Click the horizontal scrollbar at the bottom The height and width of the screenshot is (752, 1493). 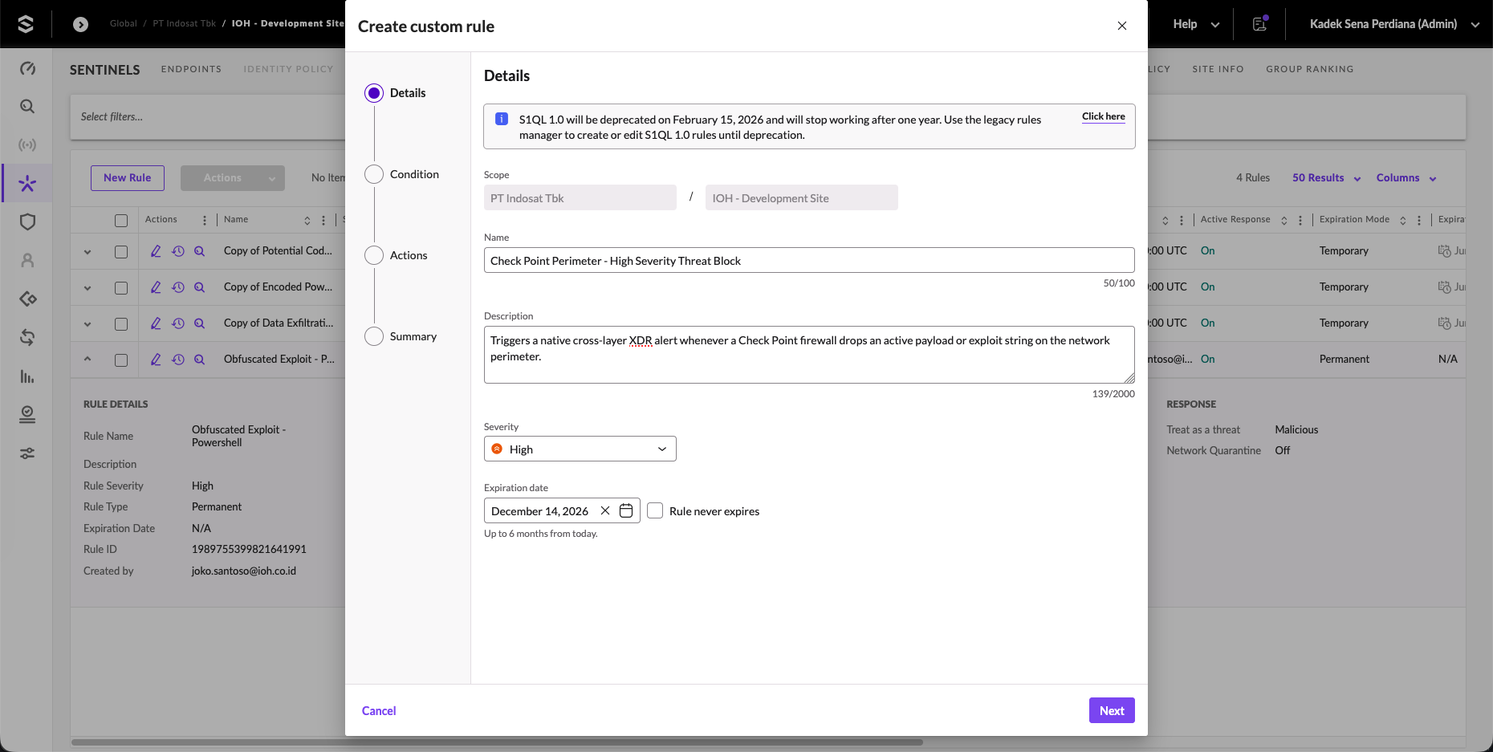pos(497,742)
